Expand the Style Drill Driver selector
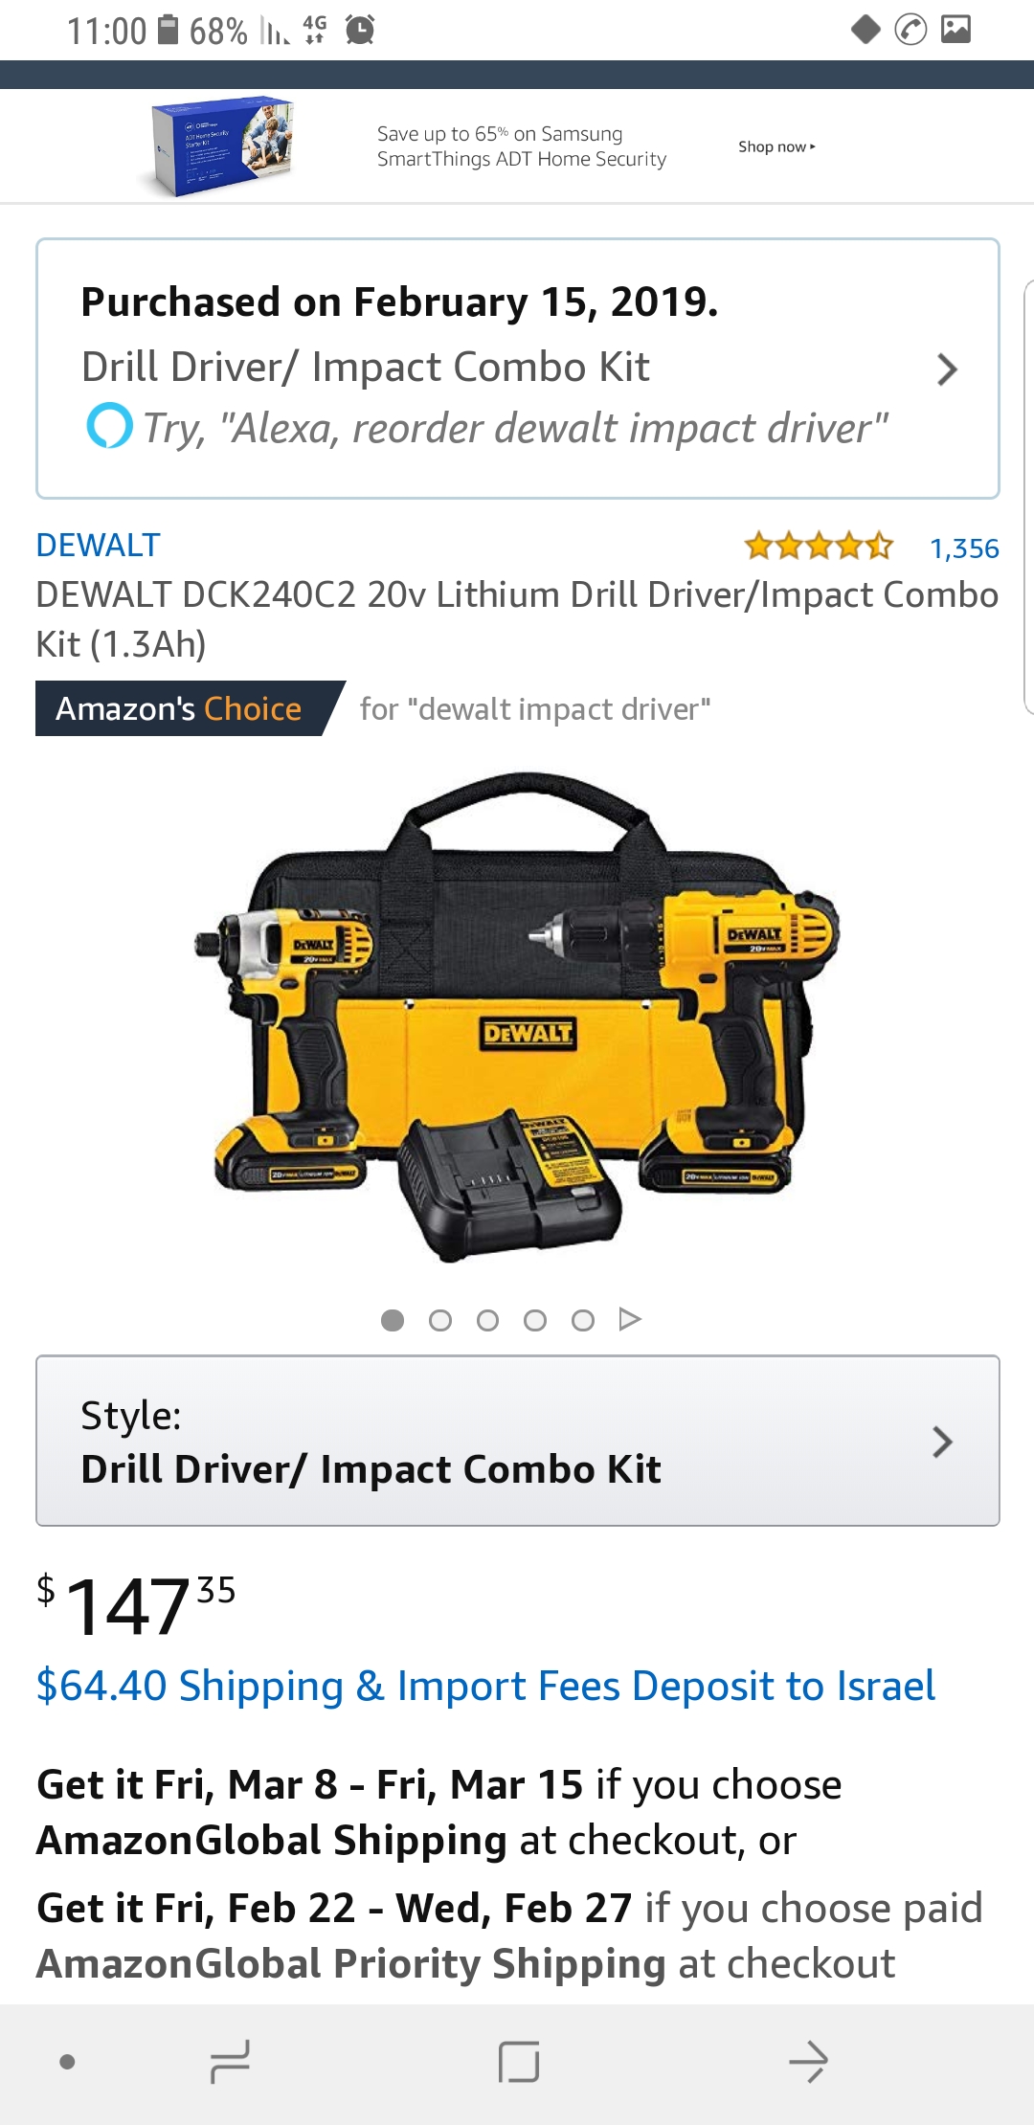 tap(518, 1441)
